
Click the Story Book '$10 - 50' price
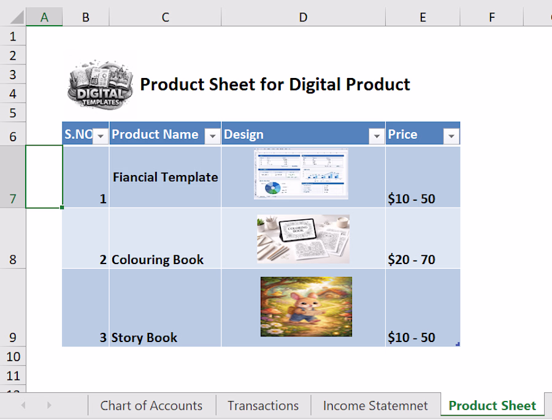pos(423,308)
